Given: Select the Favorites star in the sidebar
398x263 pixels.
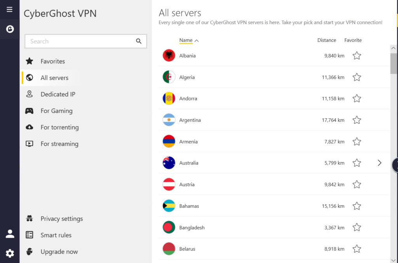Looking at the screenshot, I should pyautogui.click(x=30, y=61).
